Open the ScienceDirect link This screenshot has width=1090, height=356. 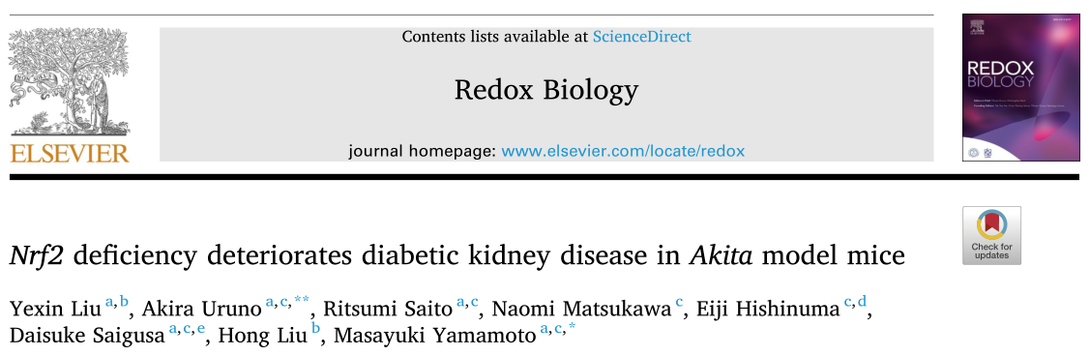point(641,37)
